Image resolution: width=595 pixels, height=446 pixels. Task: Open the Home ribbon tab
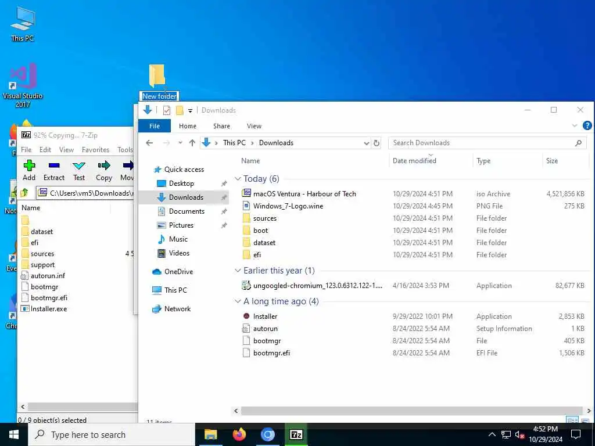pyautogui.click(x=188, y=126)
